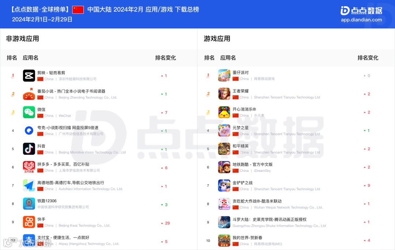This screenshot has height=250, width=395.
Task: Click the rank 2 medal beside 王者荣耀
Action: point(208,94)
